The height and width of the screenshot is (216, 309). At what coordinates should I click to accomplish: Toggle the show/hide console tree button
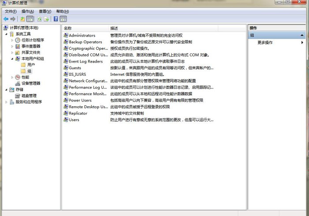(30, 19)
